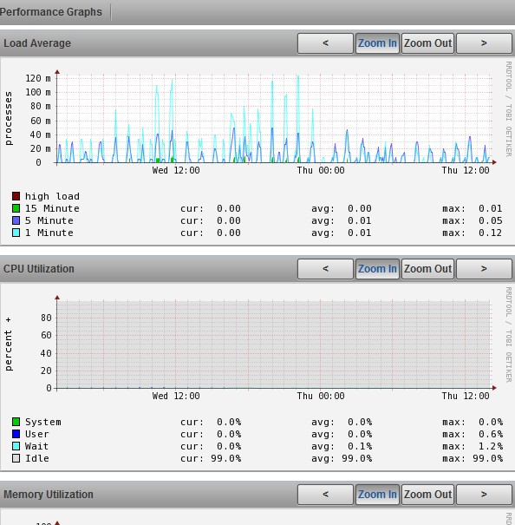Screen dimensions: 515x525
Task: Click 5 Minute max value 0.05
Action: (x=490, y=220)
